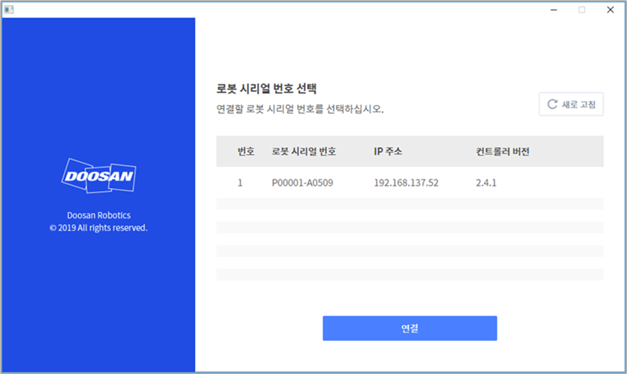Image resolution: width=627 pixels, height=374 pixels.
Task: Click the Doosan logo in the blue panel
Action: click(98, 175)
